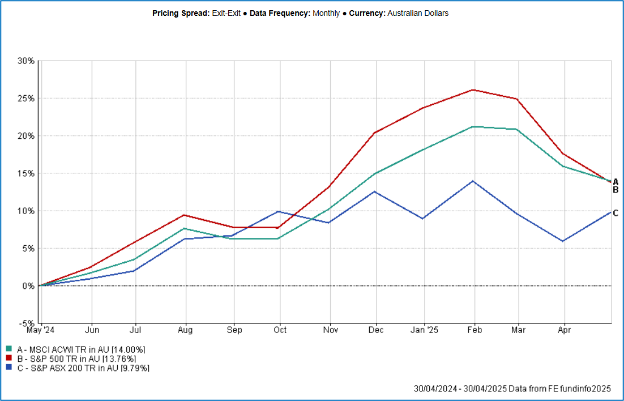Click the red S&P 500 legend swatch
The image size is (624, 401).
coord(8,359)
